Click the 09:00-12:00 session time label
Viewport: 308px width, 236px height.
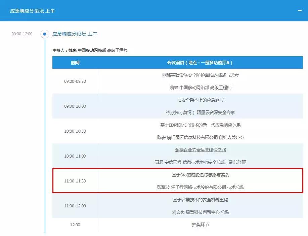(22, 34)
